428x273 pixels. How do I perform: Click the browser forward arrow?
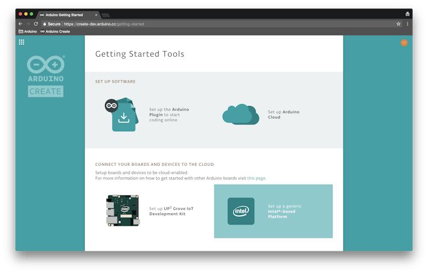(x=28, y=24)
